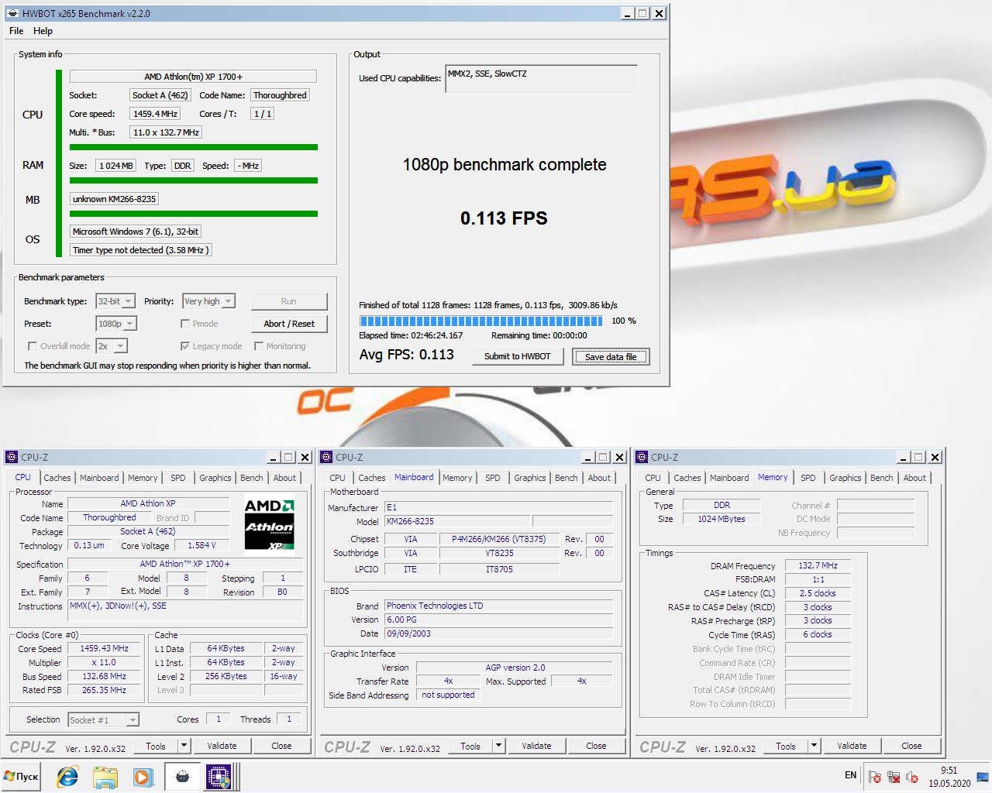This screenshot has height=793, width=992.
Task: Click the network status tray icon
Action: point(894,777)
